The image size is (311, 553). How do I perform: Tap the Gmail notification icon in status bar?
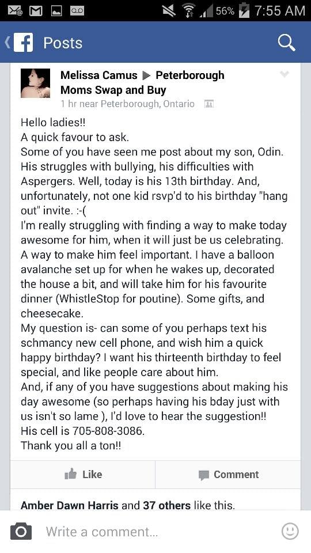35,10
